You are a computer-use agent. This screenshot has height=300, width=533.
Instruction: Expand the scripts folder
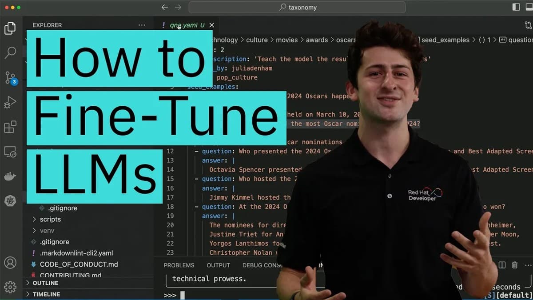point(50,219)
